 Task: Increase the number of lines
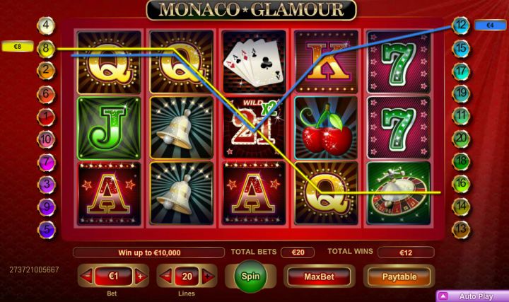coord(208,277)
